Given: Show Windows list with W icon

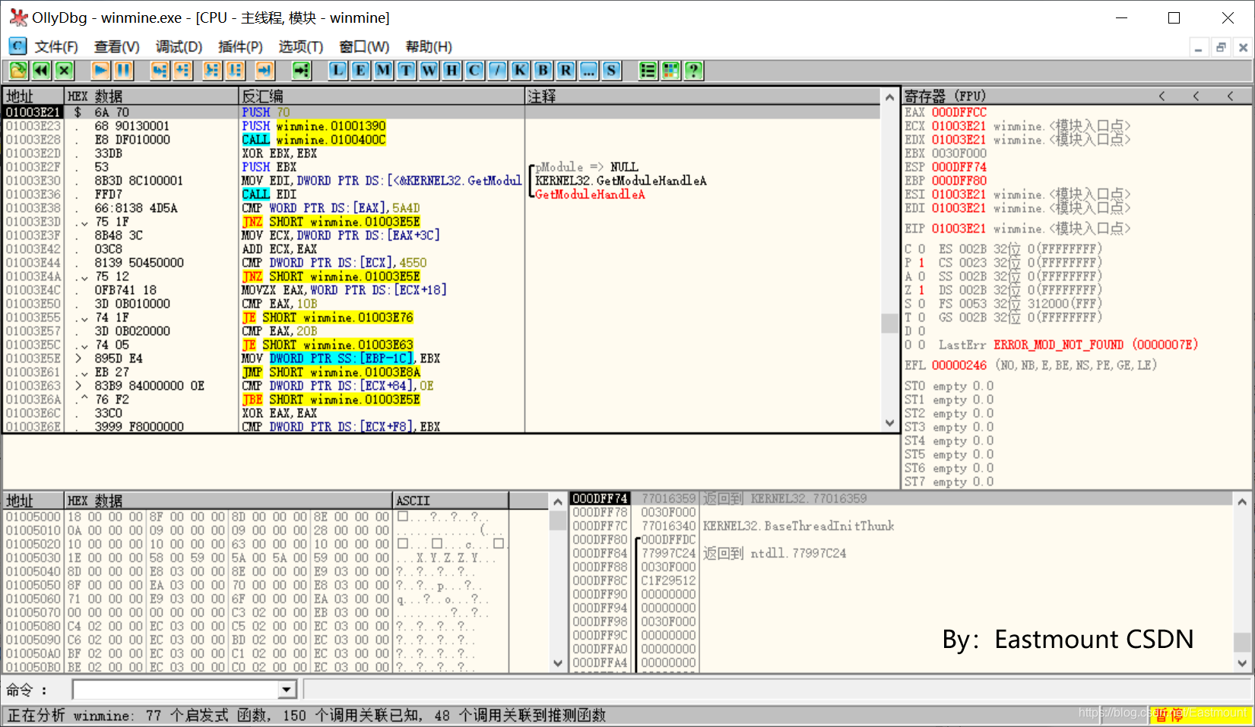Looking at the screenshot, I should (x=429, y=71).
